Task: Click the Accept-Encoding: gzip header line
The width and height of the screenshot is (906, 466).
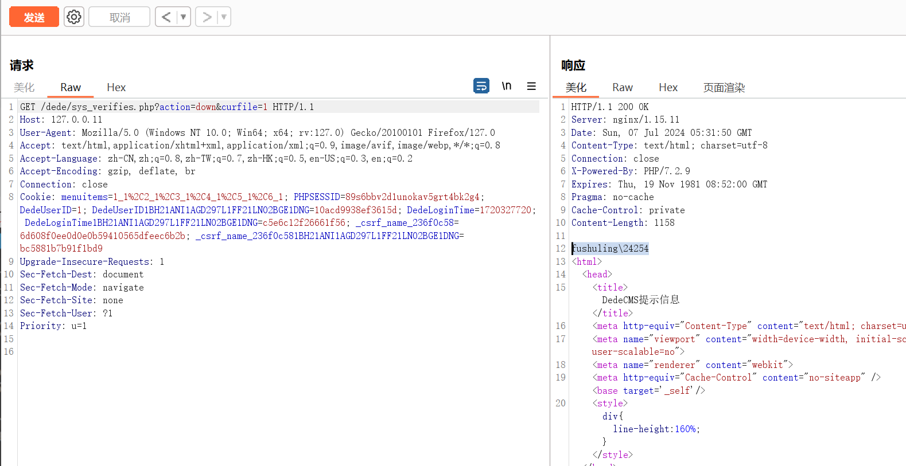Action: coord(107,171)
